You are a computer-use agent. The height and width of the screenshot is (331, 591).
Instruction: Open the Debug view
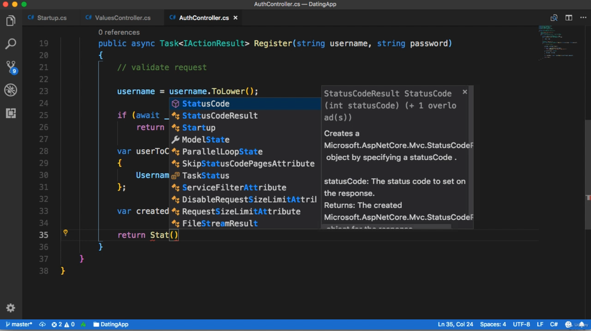11,90
